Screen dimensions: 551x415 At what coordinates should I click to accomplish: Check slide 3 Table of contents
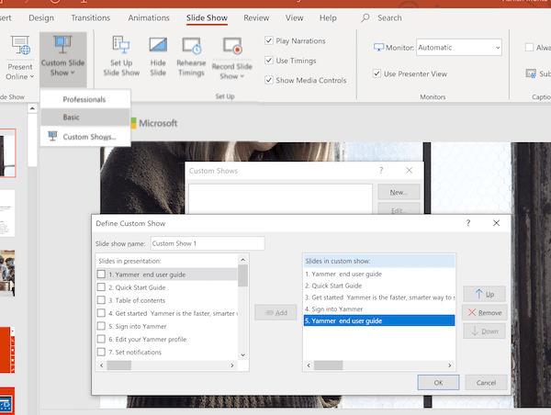101,300
